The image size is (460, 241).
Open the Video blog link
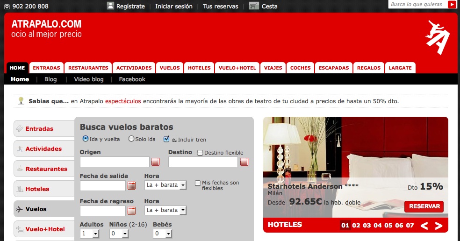point(89,79)
